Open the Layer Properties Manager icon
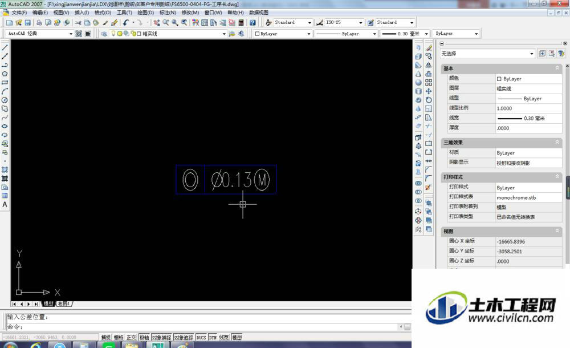Viewport: 570px width, 348px height. [x=104, y=34]
